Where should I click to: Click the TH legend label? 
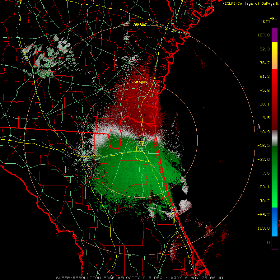267,242
